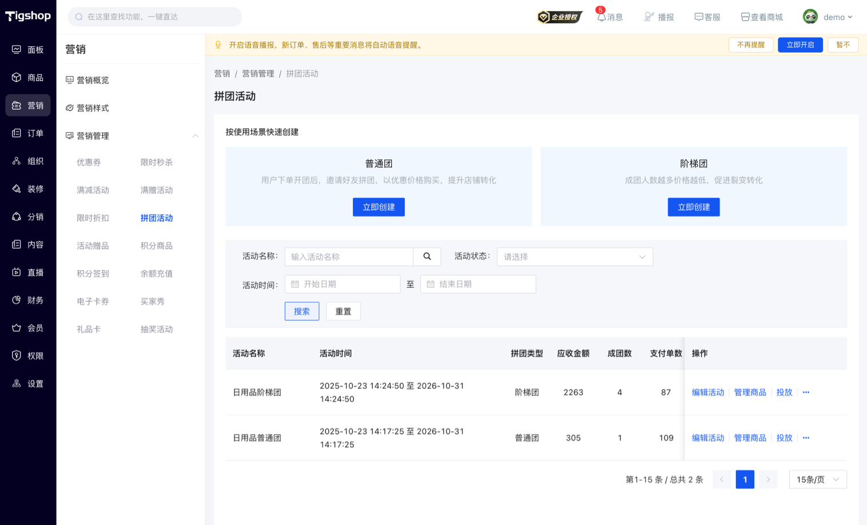
Task: Select 拼团活动 menu item
Action: (x=157, y=218)
